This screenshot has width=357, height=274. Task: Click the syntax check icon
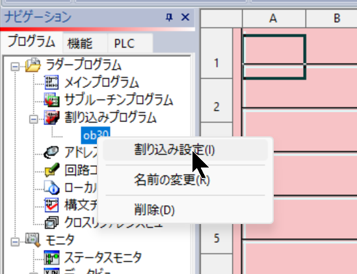[x=51, y=205]
